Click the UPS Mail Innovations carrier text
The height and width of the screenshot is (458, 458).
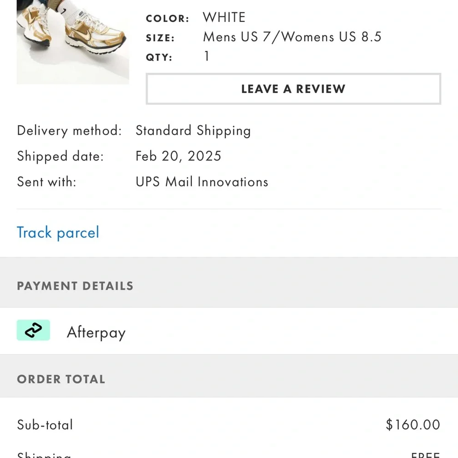[x=202, y=182]
